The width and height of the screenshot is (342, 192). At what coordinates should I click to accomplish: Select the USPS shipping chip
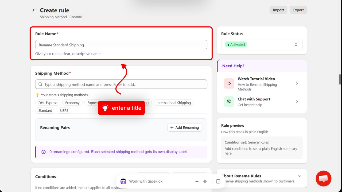point(64,110)
